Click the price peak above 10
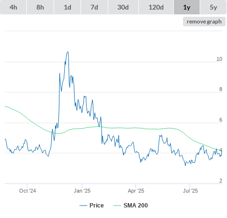Image resolution: width=227 pixels, height=218 pixels. [x=68, y=52]
